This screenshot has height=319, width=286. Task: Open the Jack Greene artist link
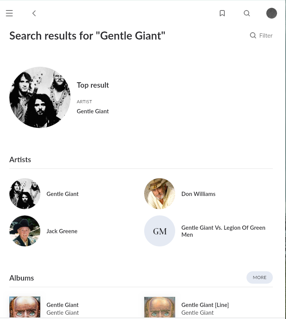tap(62, 231)
